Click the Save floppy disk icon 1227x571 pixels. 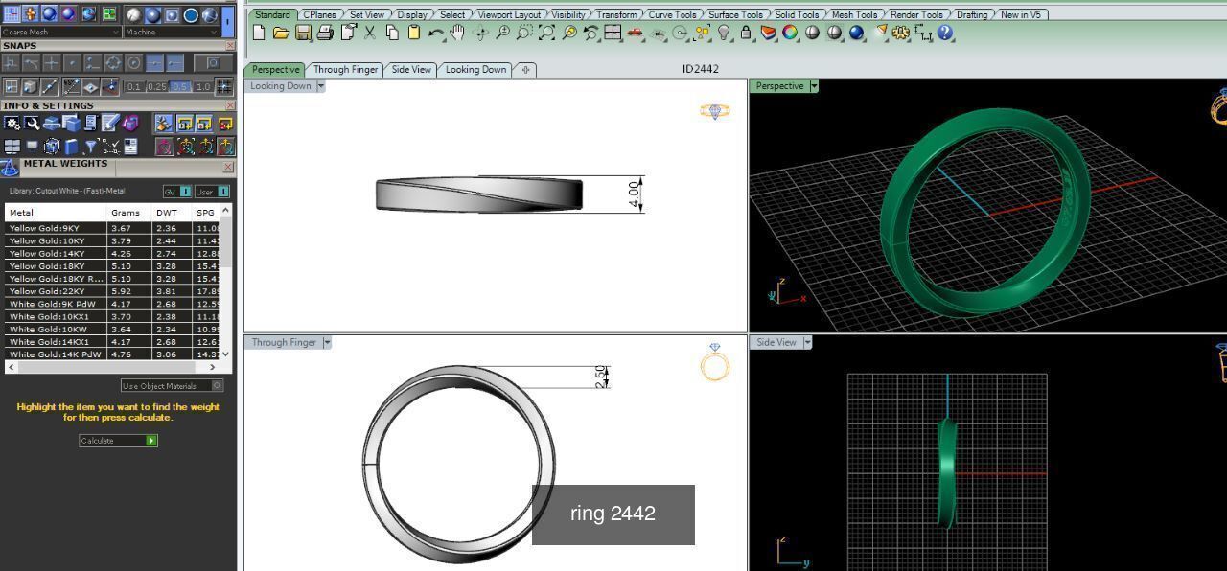click(x=303, y=33)
